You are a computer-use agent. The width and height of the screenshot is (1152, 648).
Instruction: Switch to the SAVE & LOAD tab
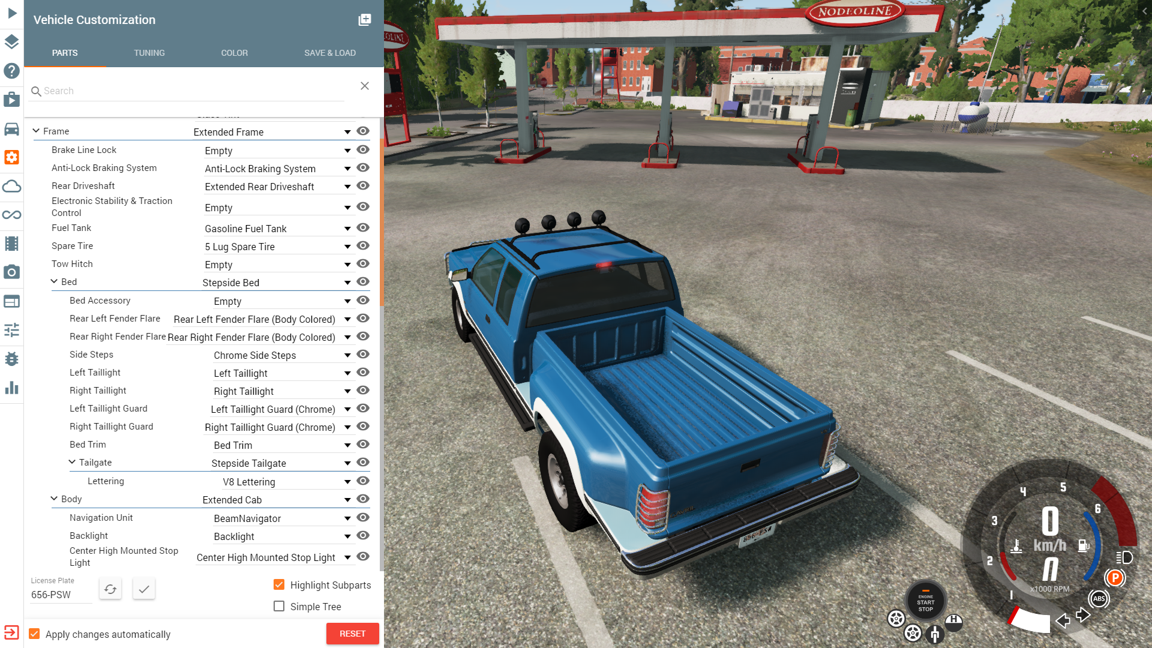(330, 53)
